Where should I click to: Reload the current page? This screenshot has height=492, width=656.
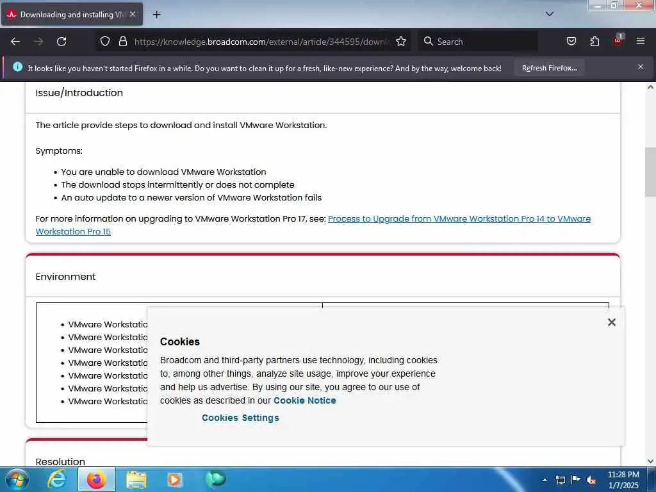[x=61, y=42]
